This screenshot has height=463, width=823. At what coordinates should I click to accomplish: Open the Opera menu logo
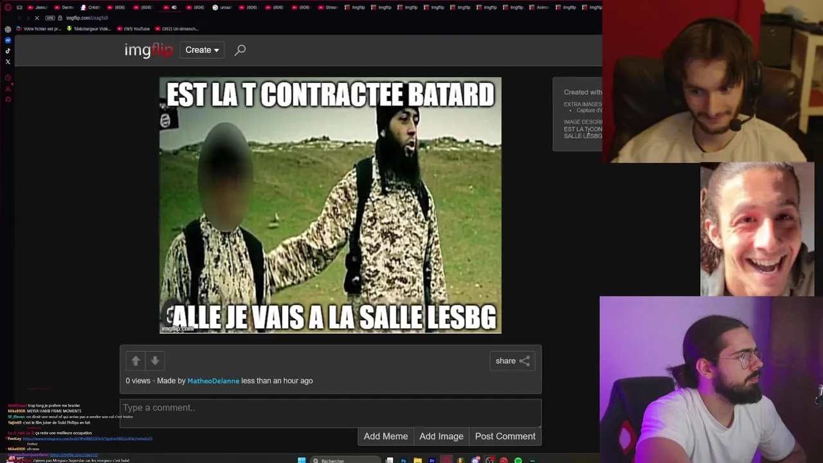pyautogui.click(x=8, y=7)
